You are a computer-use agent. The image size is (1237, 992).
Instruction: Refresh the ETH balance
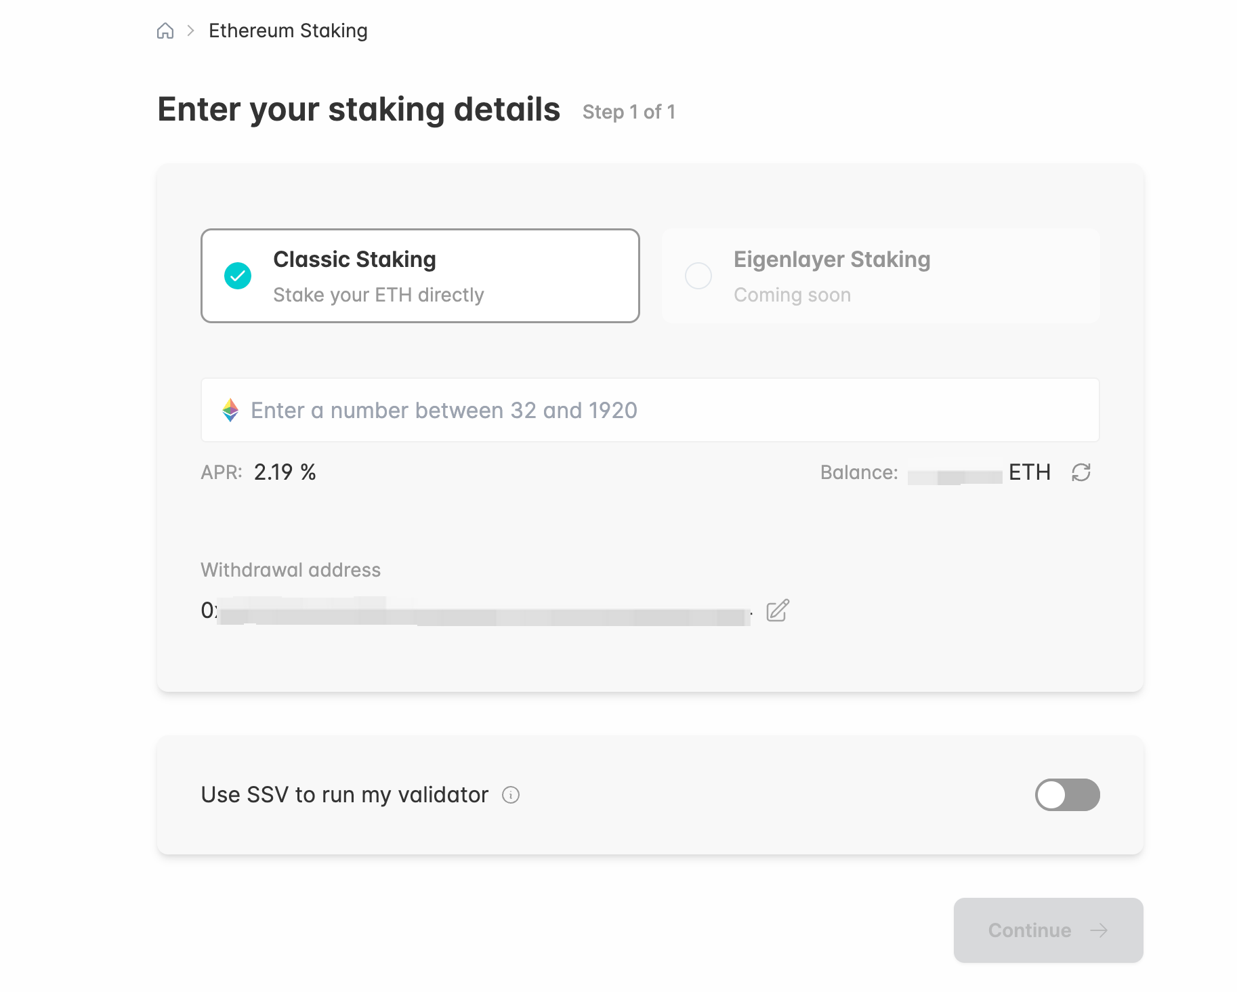tap(1081, 472)
